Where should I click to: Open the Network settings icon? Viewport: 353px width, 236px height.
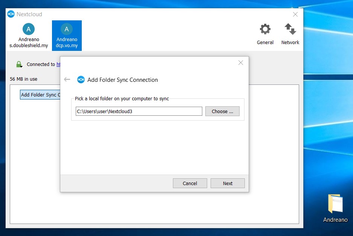(x=290, y=29)
